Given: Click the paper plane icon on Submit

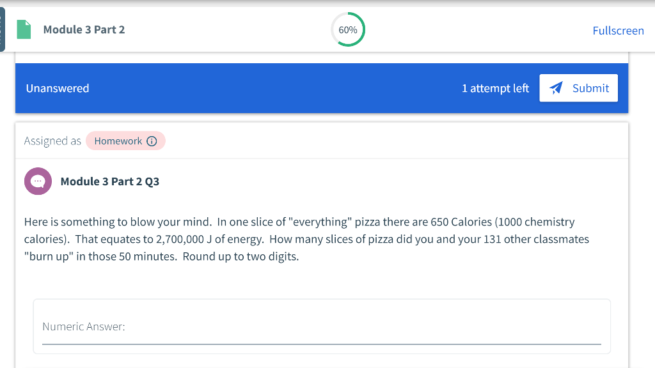Looking at the screenshot, I should [x=556, y=88].
